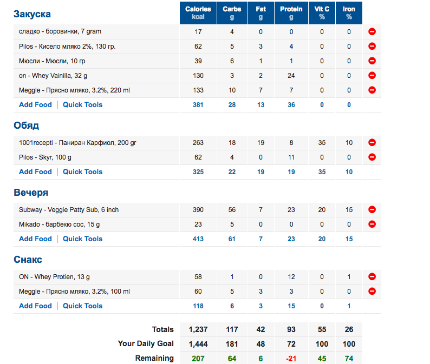
Task: Remove the Meggle 220 ml breakfast entry
Action: 372,90
